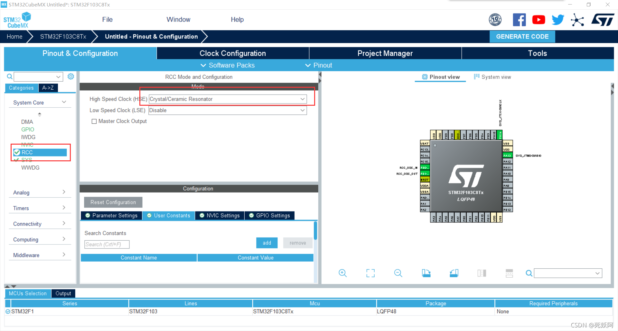Zoom in on the chip pinout
618x331 pixels.
coord(342,273)
